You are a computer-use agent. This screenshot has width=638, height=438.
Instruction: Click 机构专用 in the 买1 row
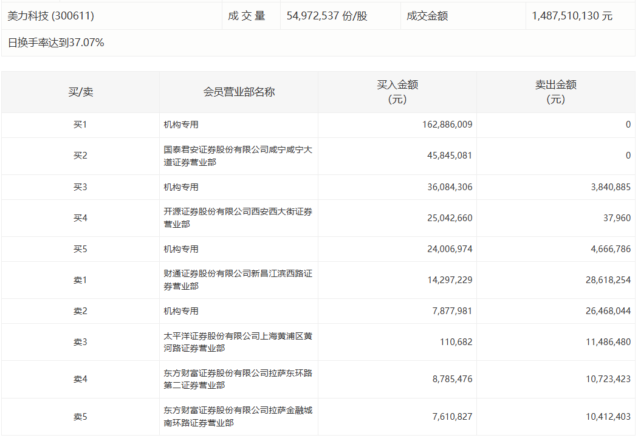click(x=181, y=125)
